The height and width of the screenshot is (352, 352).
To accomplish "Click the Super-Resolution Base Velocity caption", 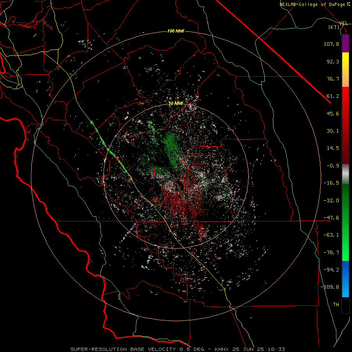I will [x=178, y=349].
